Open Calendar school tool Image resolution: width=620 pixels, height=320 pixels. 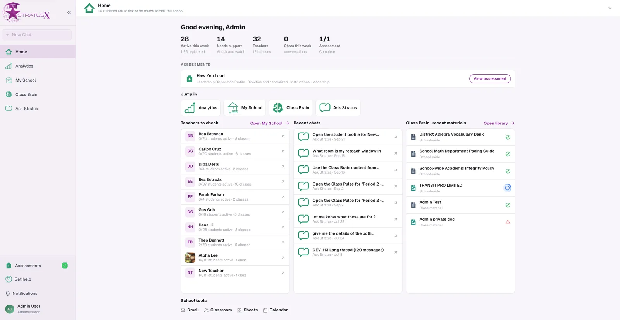275,310
